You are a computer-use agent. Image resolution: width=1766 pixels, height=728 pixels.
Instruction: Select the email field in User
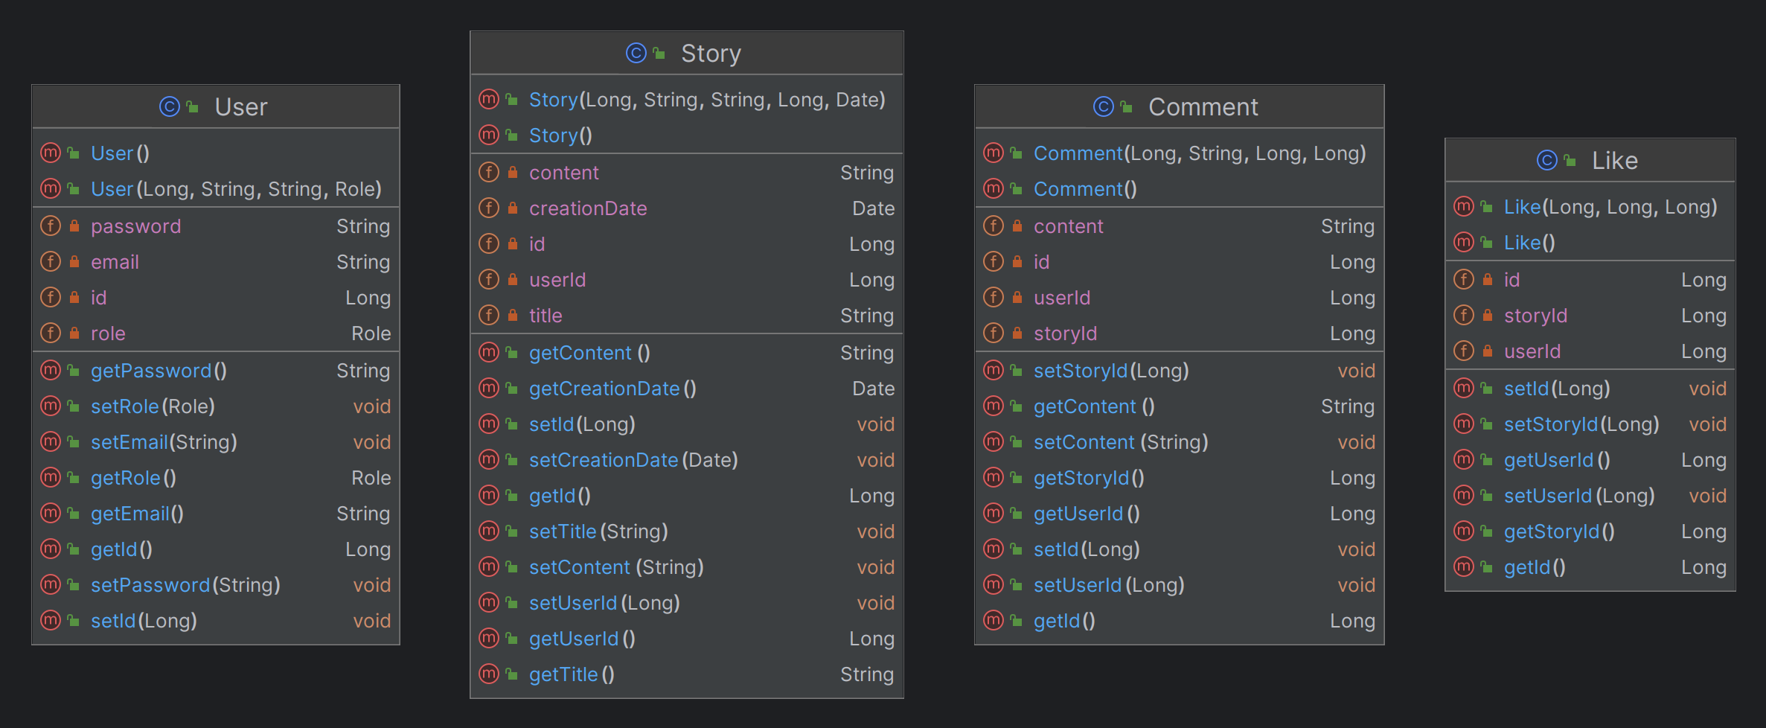coord(115,262)
